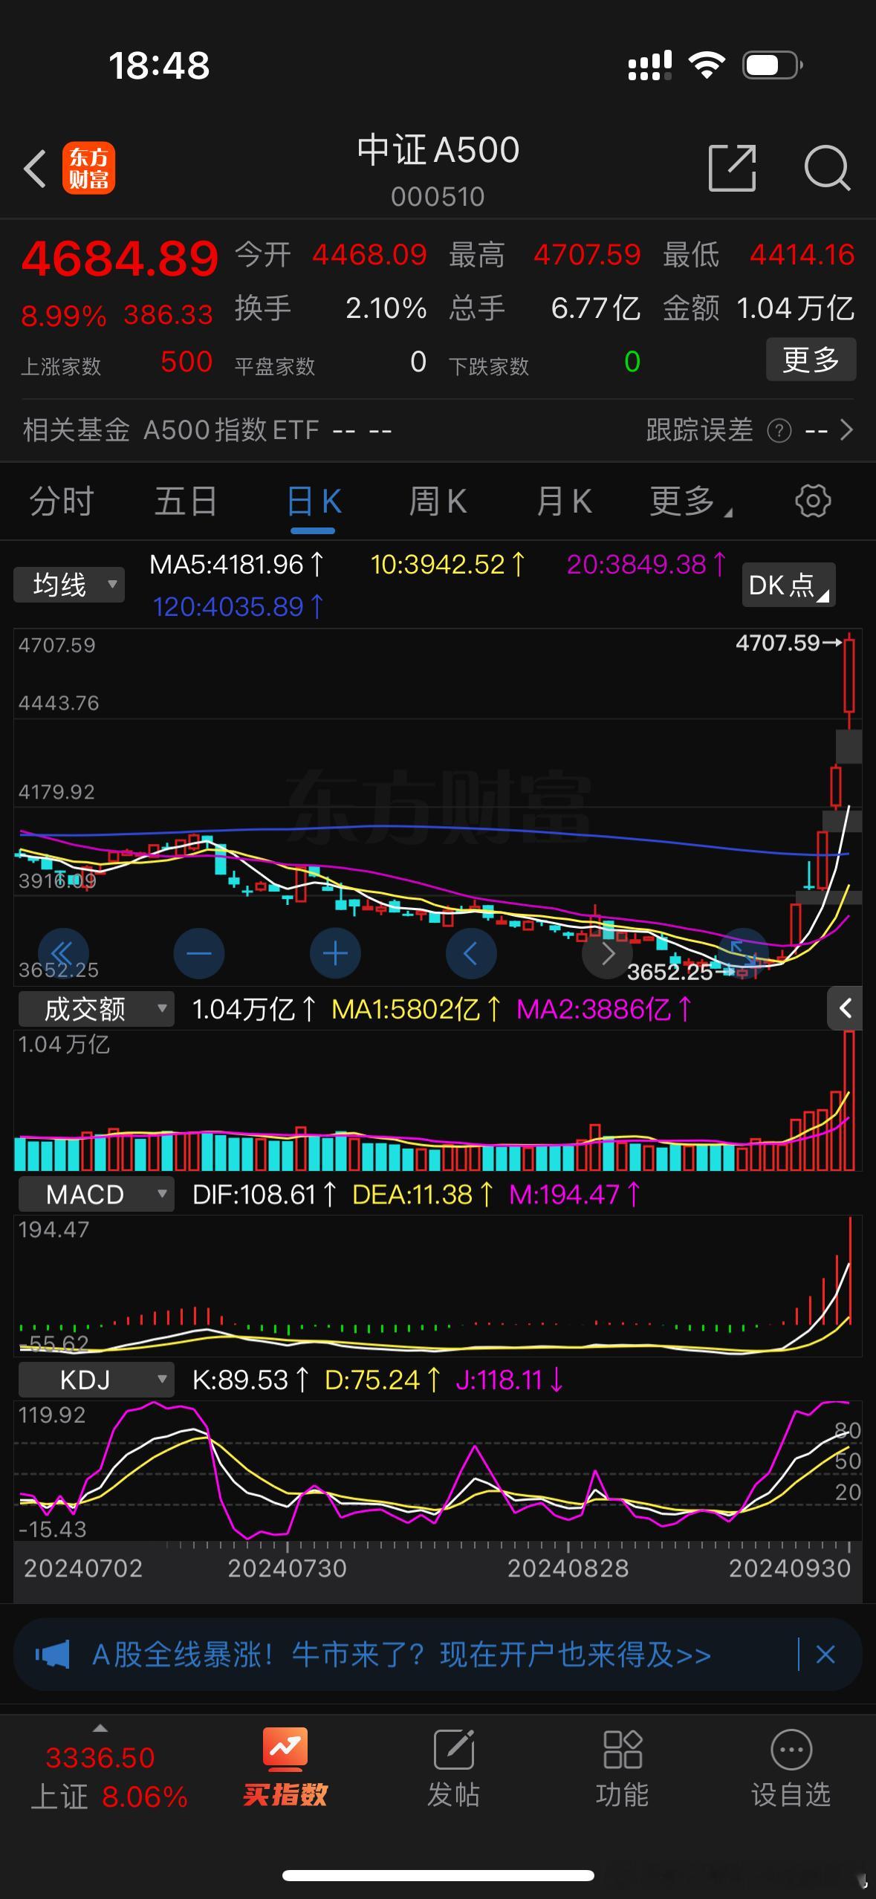Screen dimensions: 876x1899
Task: Open chart settings gear icon
Action: point(813,501)
